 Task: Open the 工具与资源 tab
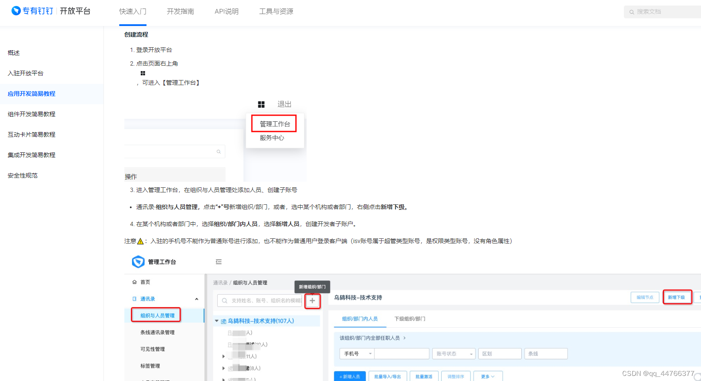pyautogui.click(x=276, y=11)
